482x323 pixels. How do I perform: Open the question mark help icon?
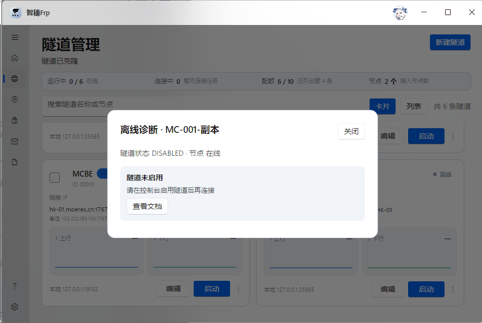(x=15, y=286)
